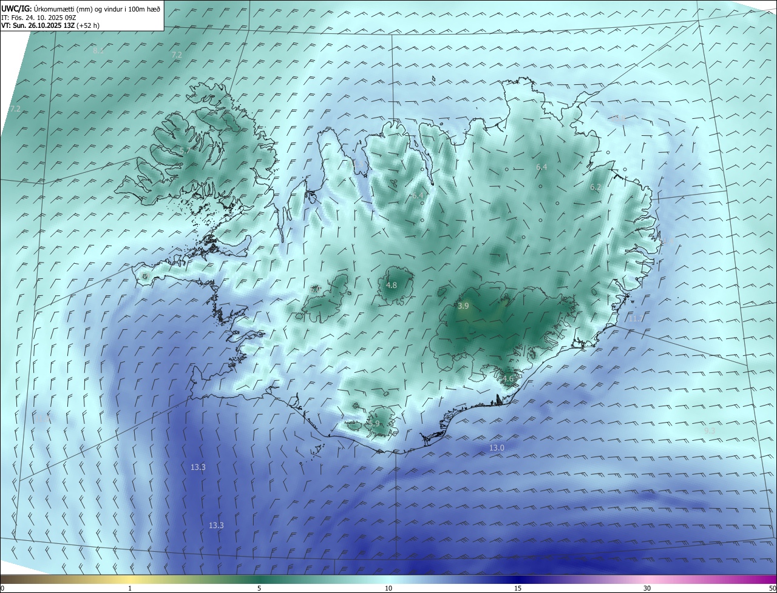Click the 30 tick on the colour scale

tap(647, 589)
